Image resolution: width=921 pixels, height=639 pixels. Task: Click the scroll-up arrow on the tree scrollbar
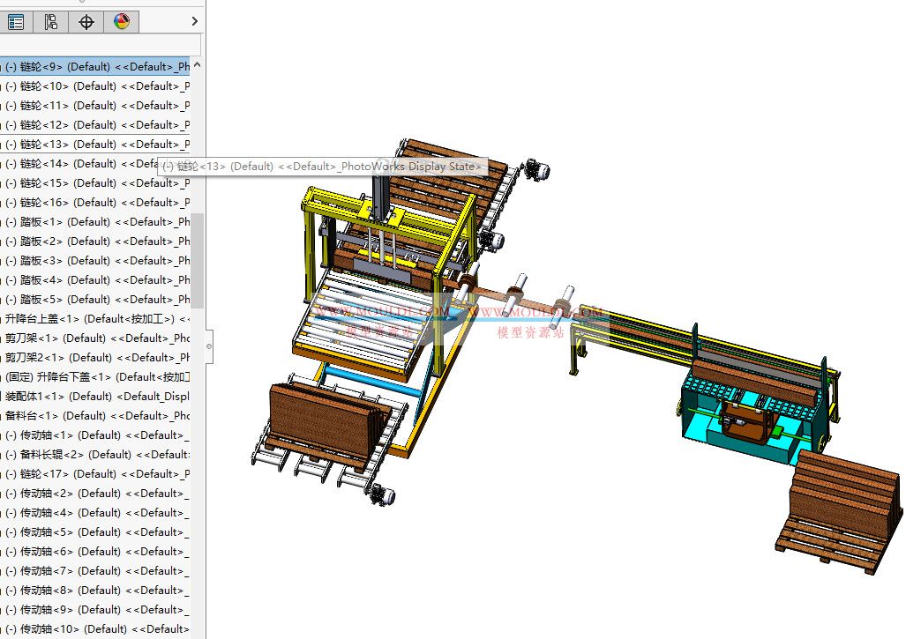click(x=196, y=64)
